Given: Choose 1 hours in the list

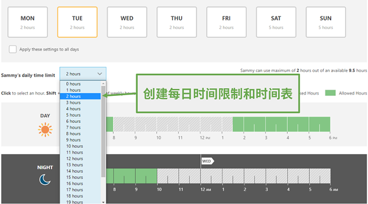Looking at the screenshot, I should coord(80,90).
